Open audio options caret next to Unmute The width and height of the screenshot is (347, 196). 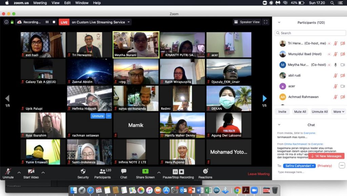coord(19,172)
